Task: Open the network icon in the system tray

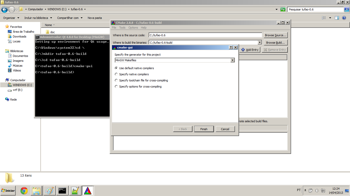Action: pos(323,191)
